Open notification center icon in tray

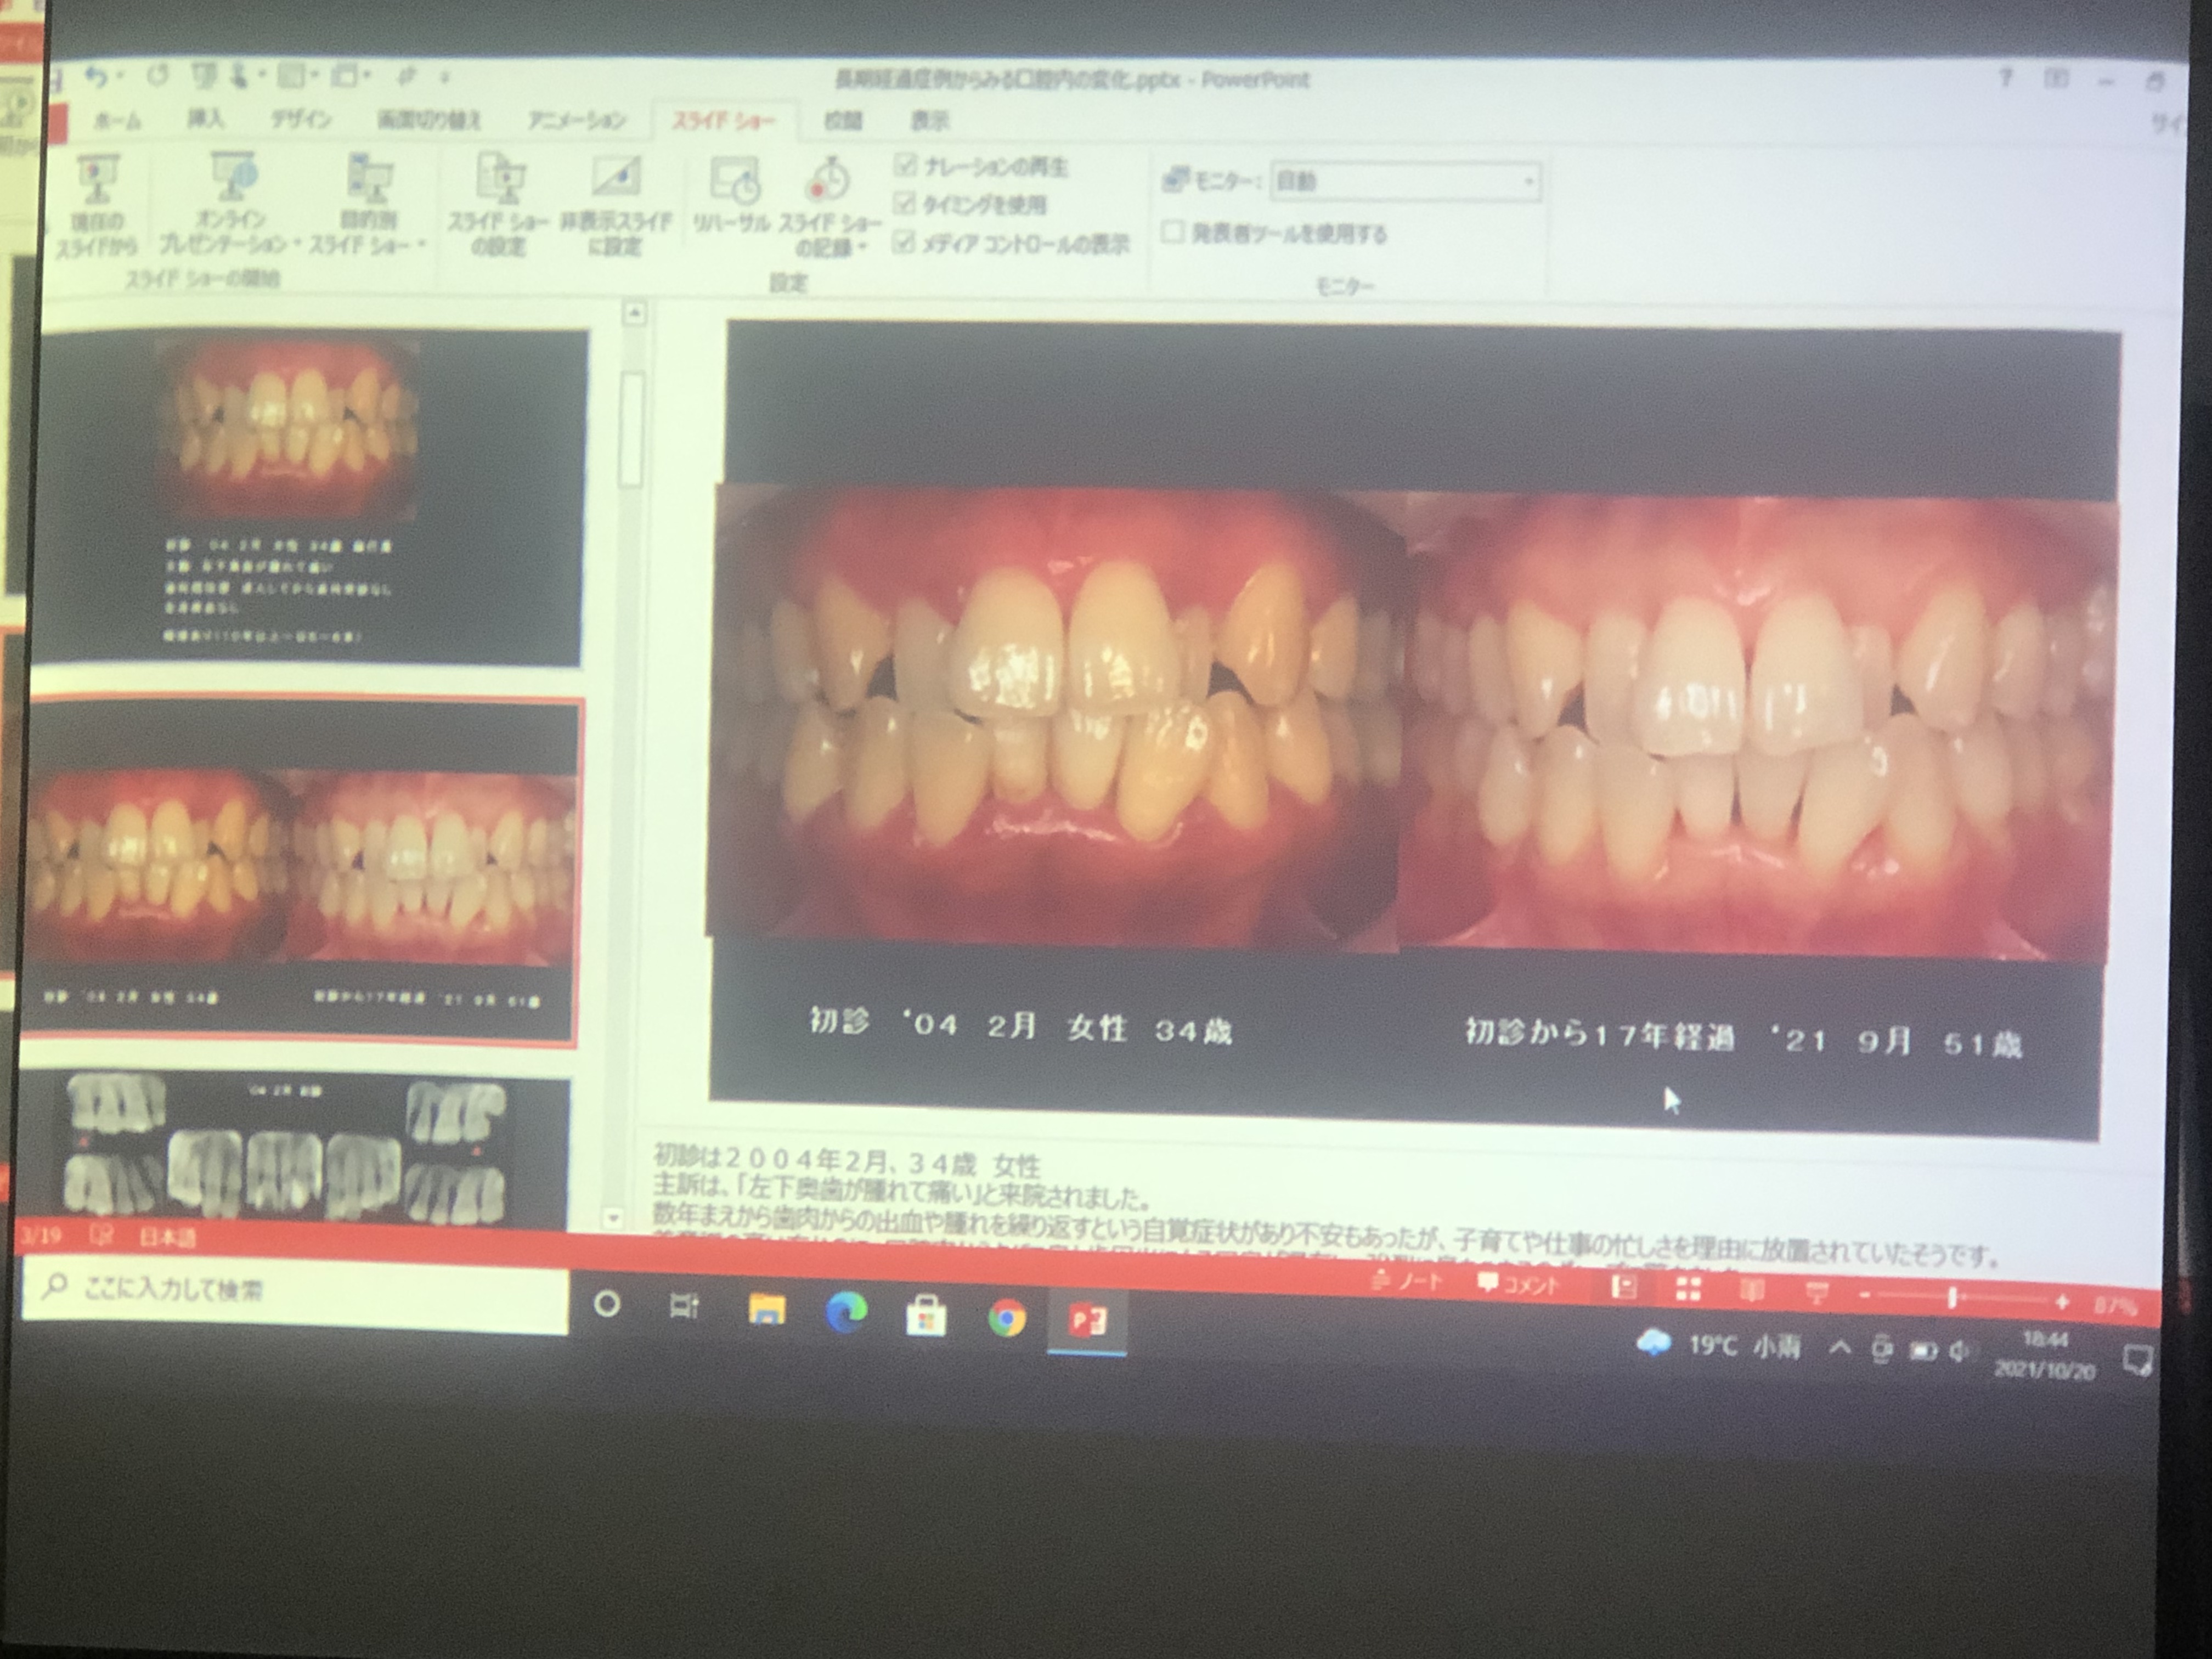[2137, 1361]
